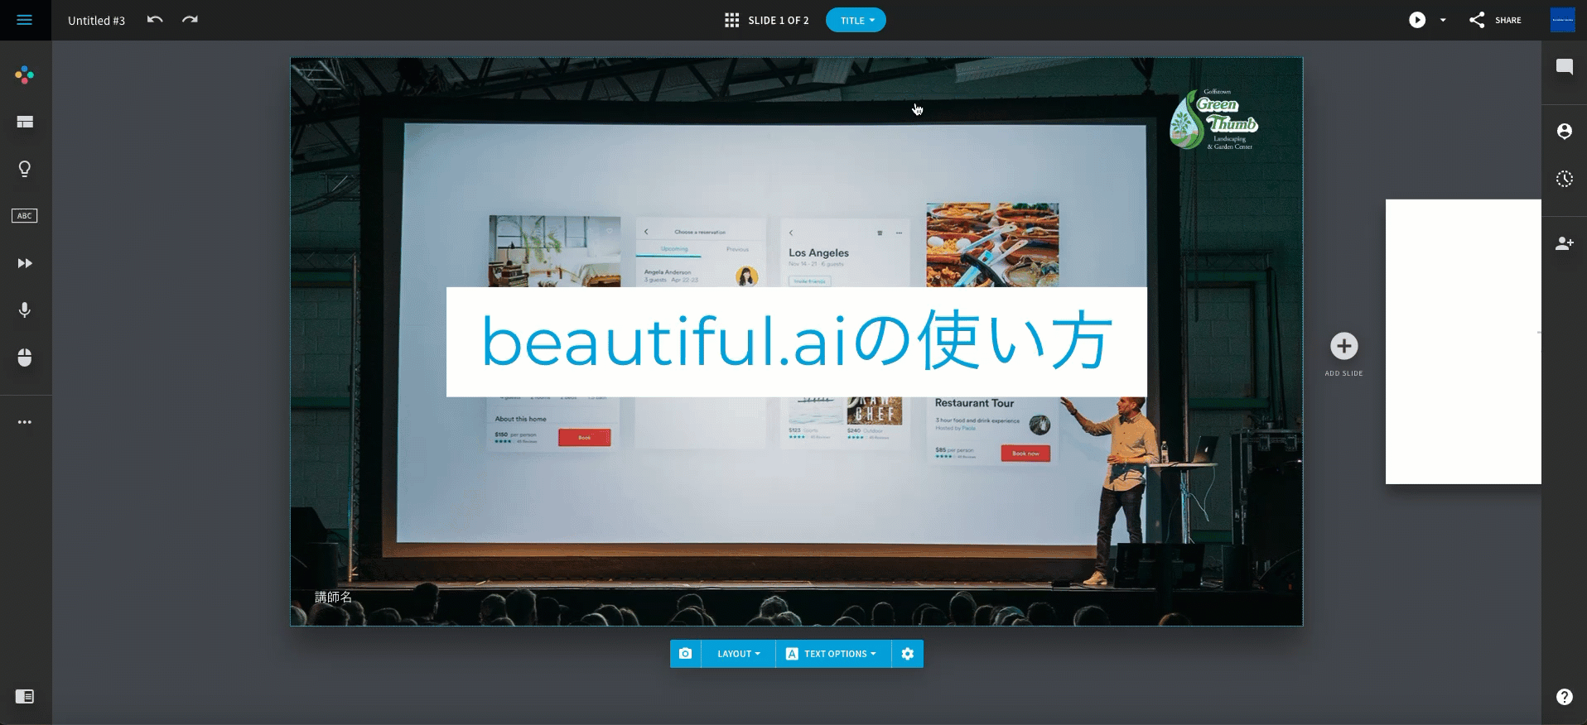
Task: Click the ADD SLIDE plus button
Action: tap(1343, 346)
